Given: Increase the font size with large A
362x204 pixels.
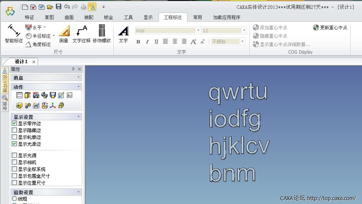Looking at the screenshot, I should [x=193, y=41].
